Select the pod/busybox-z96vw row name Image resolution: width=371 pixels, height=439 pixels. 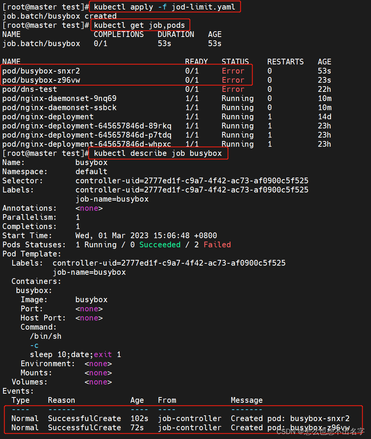pyautogui.click(x=41, y=80)
